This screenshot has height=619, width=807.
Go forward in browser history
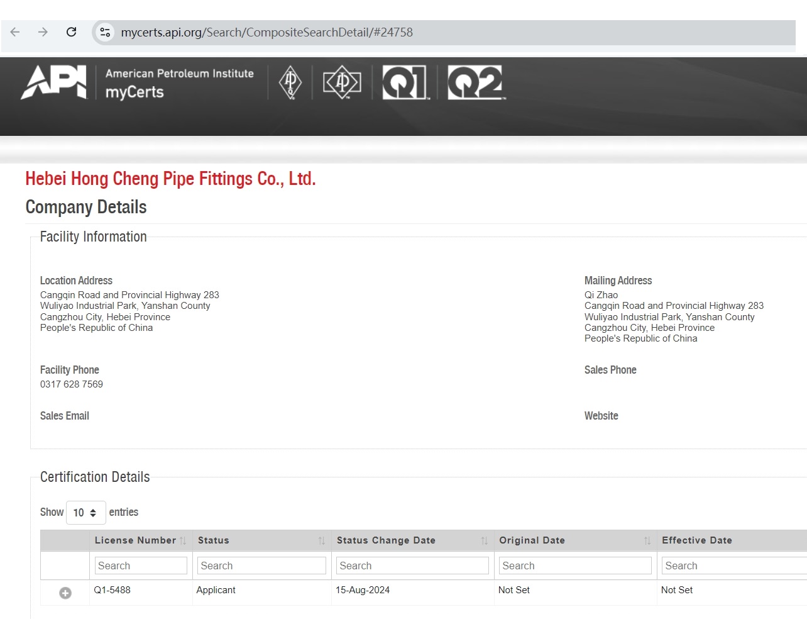tap(43, 32)
